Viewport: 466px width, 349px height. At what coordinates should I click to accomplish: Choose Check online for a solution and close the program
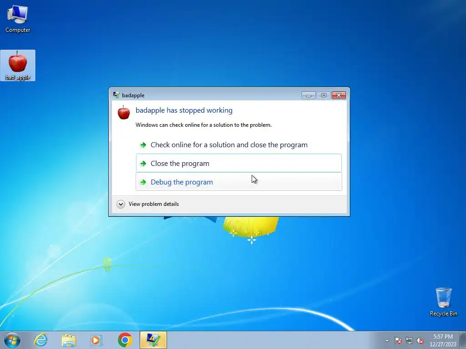pos(238,145)
